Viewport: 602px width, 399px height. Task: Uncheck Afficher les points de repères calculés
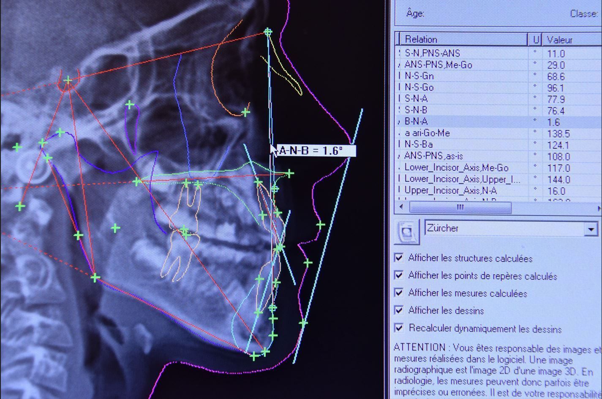[398, 275]
